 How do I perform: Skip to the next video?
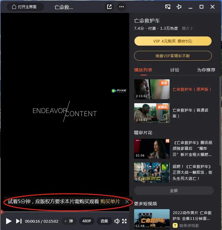(x=19, y=221)
